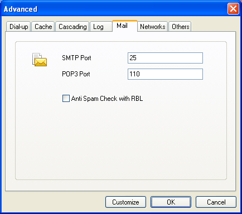Close the Advanced dialog window

[233, 9]
